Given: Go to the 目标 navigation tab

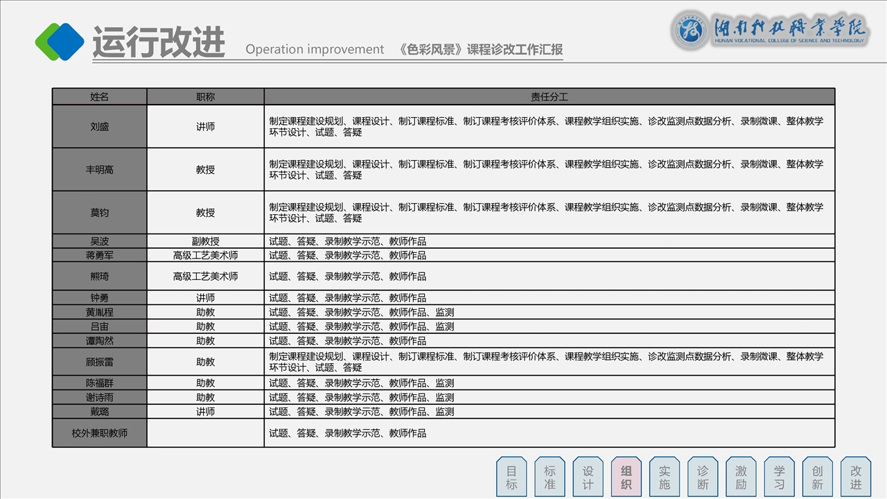Looking at the screenshot, I should pyautogui.click(x=511, y=478).
